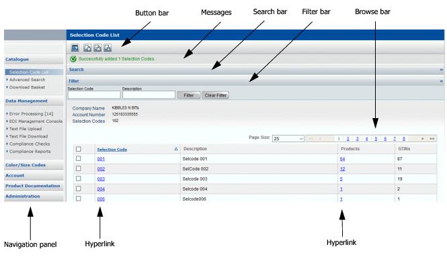Open selection code 003 link

click(x=101, y=179)
